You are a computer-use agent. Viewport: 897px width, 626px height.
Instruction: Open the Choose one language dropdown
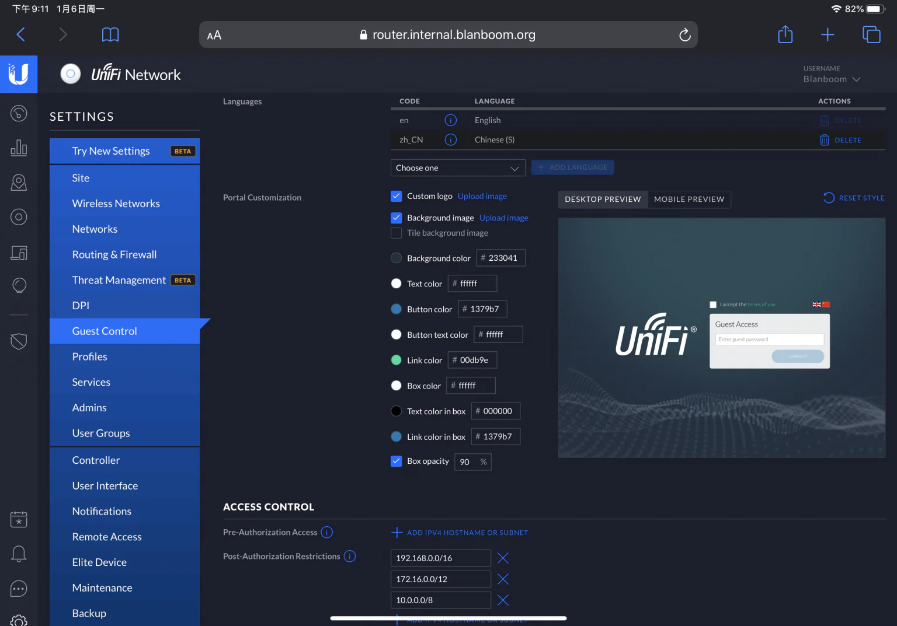pos(458,167)
